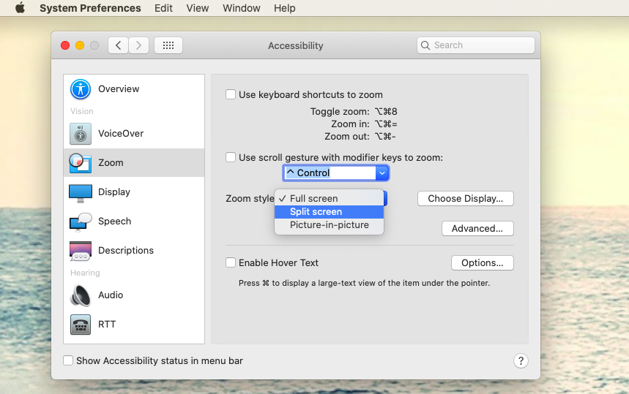Viewport: 629px width, 394px height.
Task: Select the VoiceOver row label
Action: [x=121, y=134]
